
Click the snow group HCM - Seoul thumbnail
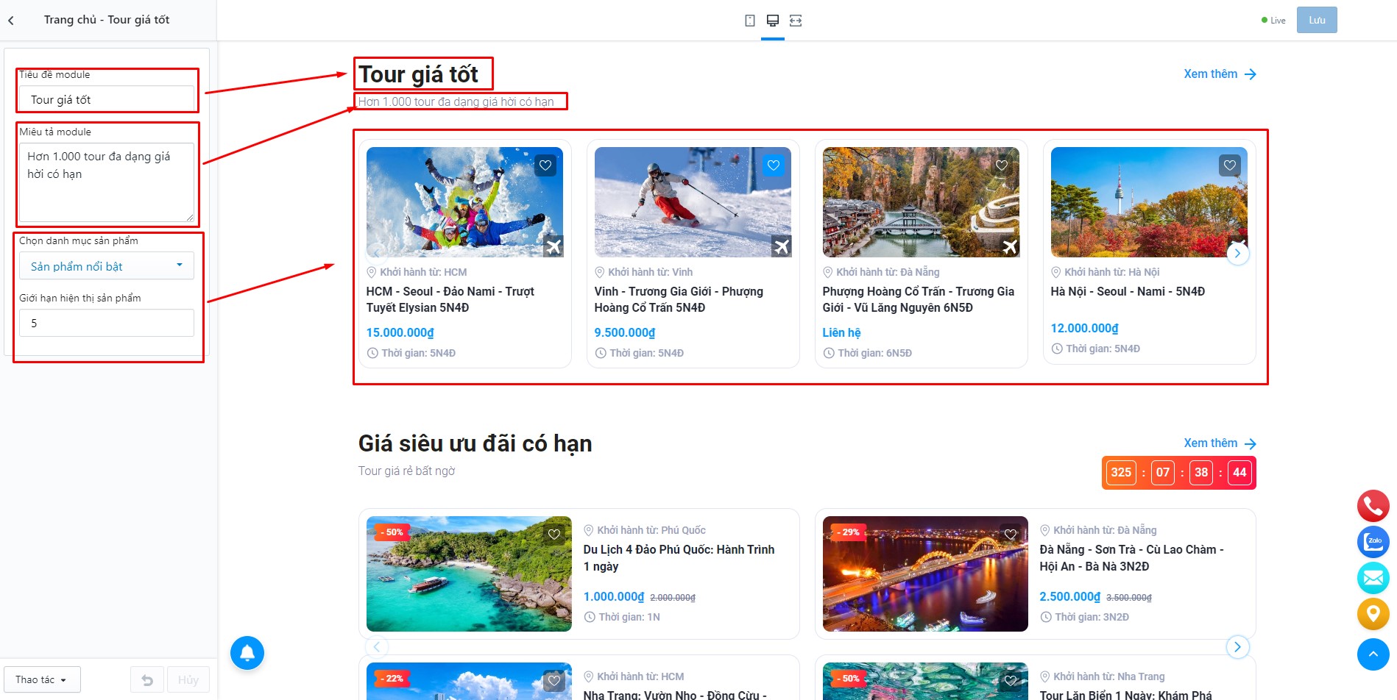coord(465,202)
